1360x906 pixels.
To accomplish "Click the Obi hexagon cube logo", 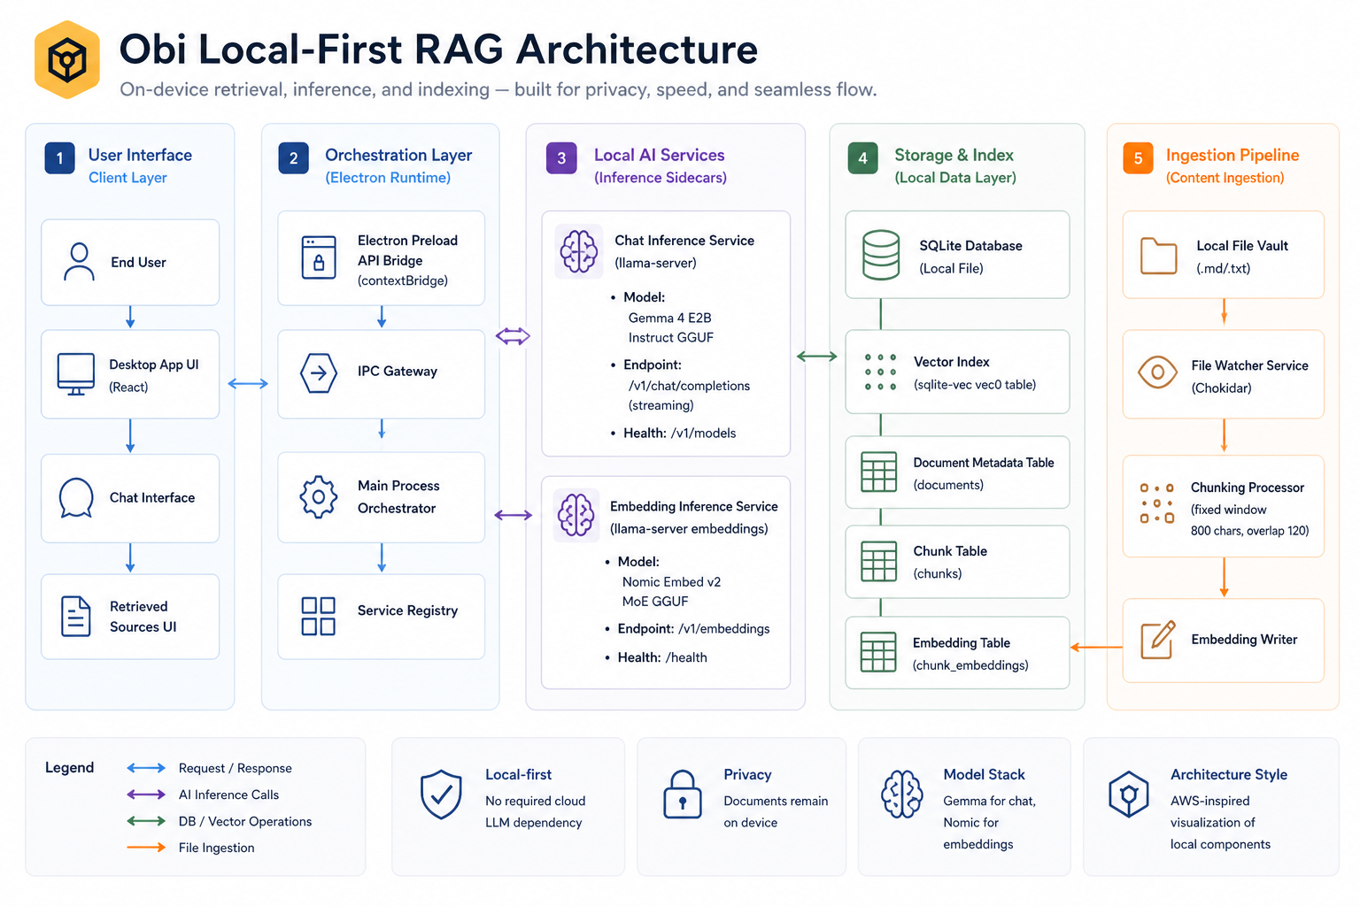I will (66, 60).
